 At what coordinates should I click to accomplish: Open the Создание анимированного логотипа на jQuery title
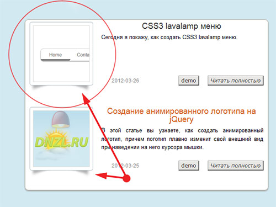click(182, 115)
